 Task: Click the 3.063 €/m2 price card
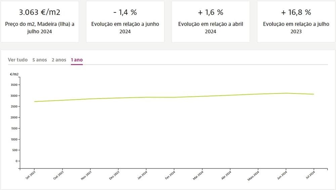(x=40, y=22)
